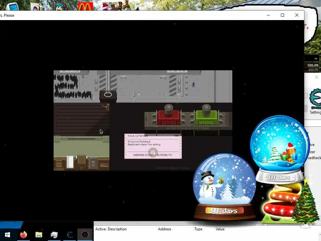The height and width of the screenshot is (241, 321).
Task: Open Windows Start menu
Action: point(8,235)
